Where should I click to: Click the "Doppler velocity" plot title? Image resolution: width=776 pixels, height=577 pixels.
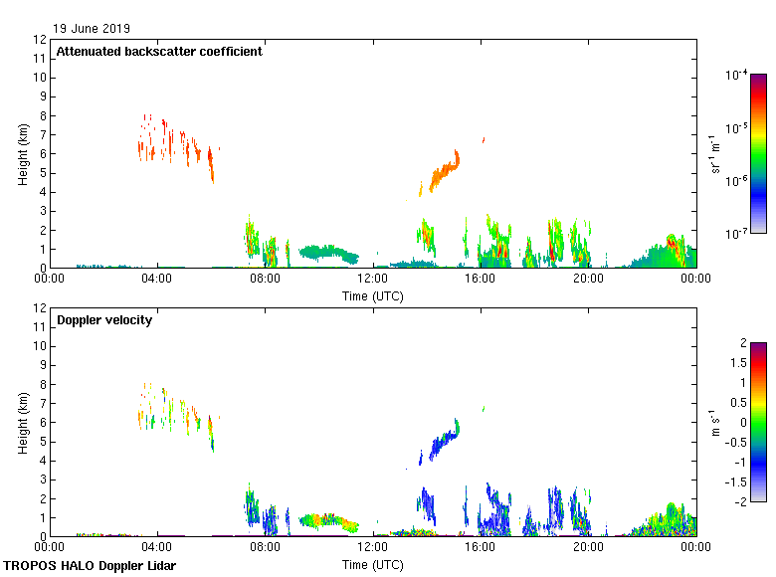pos(104,320)
